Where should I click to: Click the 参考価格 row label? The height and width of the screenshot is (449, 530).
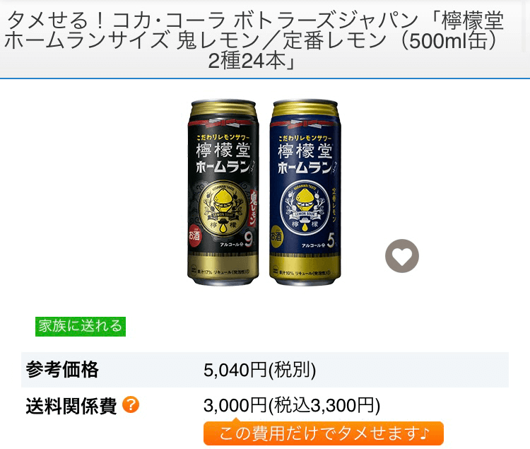point(62,369)
